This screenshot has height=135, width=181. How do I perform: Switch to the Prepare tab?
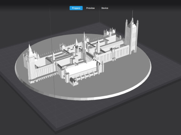click(x=76, y=8)
